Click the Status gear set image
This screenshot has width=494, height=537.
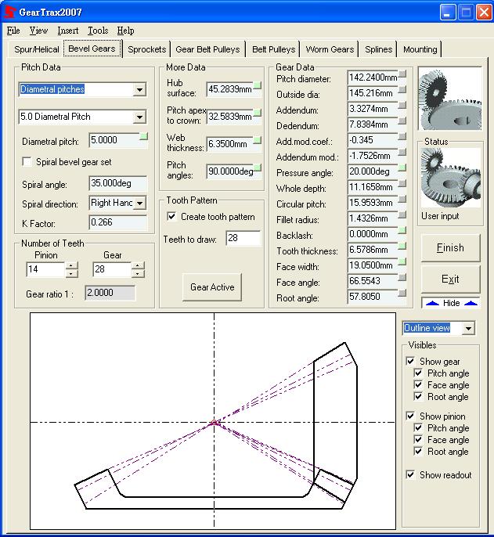click(450, 178)
